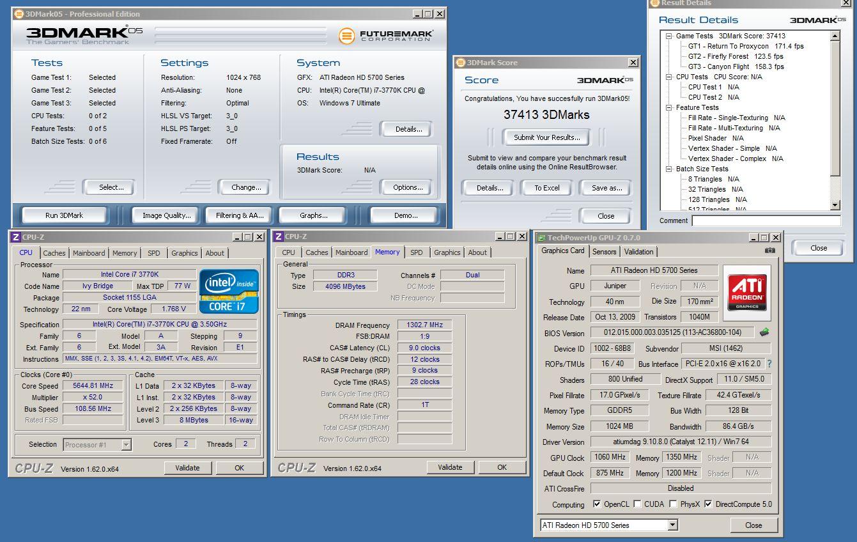Click Result Details scrollbar up arrow

(x=835, y=36)
